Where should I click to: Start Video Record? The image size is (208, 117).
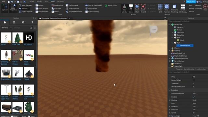tap(143, 8)
